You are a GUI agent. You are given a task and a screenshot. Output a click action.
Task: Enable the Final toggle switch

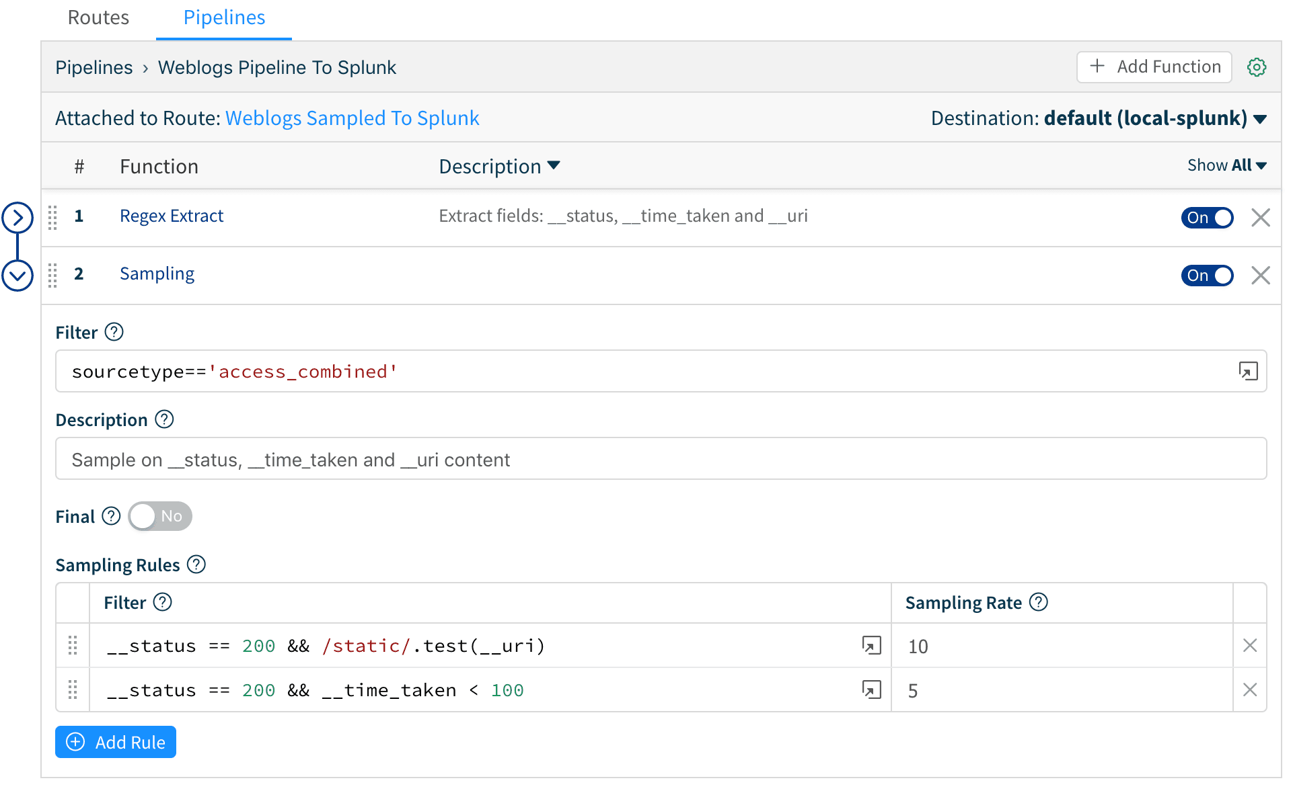click(160, 516)
